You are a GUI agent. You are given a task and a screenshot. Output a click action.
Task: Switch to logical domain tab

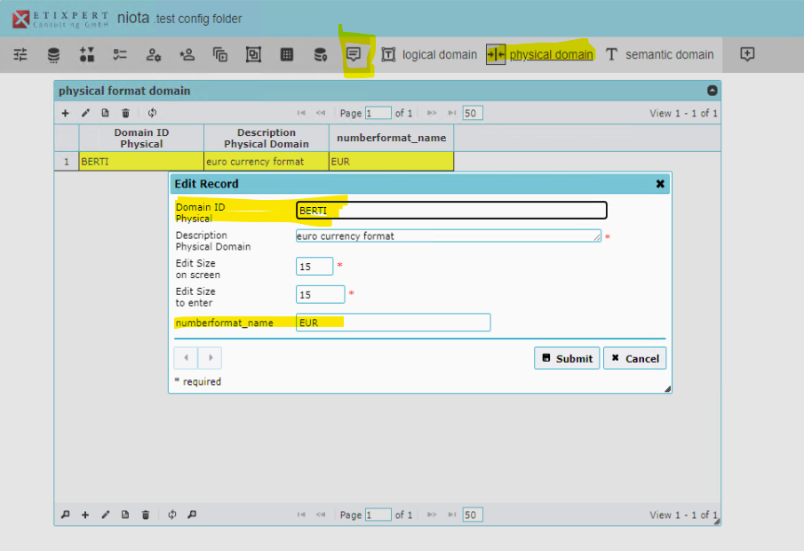429,54
